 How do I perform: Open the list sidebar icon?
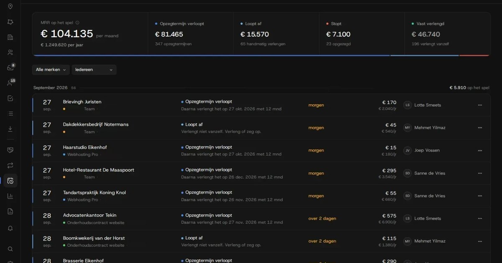10,114
